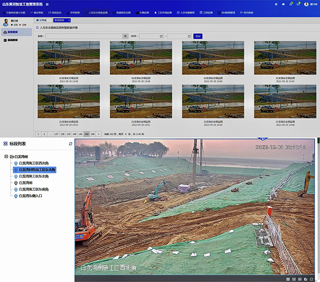Open alarm thumbnail dated 2022-09-30 14:56

[x=213, y=58]
